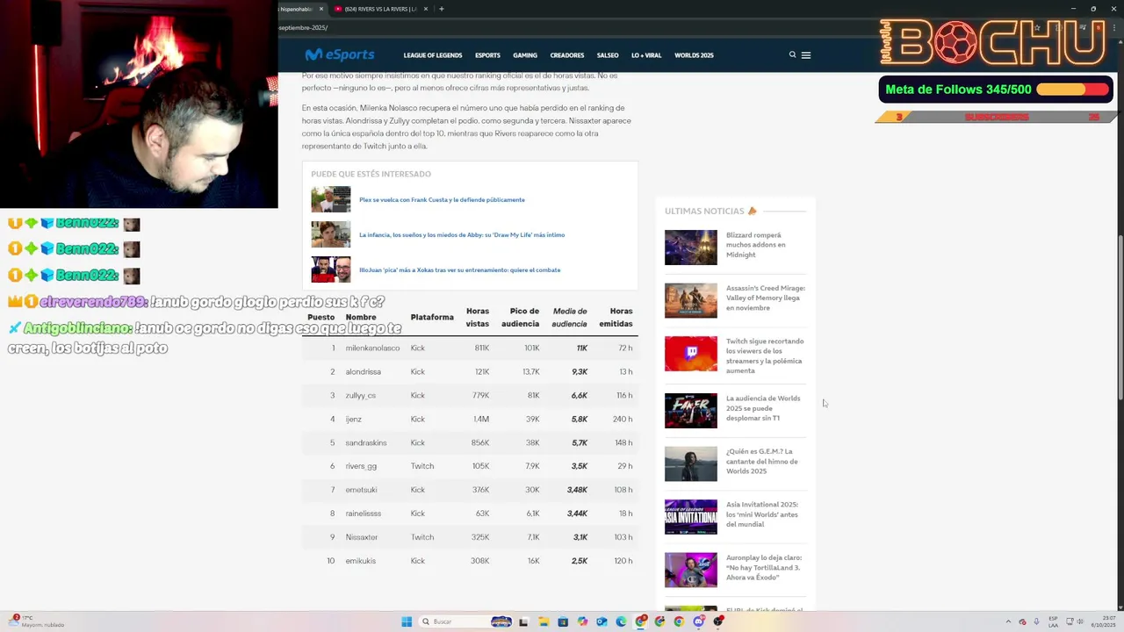This screenshot has width=1124, height=632.
Task: Open the LEAGUE OF LEGENDS menu
Action: 433,55
